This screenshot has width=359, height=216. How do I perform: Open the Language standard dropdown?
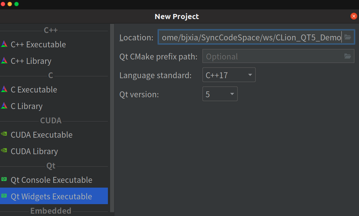tap(229, 75)
